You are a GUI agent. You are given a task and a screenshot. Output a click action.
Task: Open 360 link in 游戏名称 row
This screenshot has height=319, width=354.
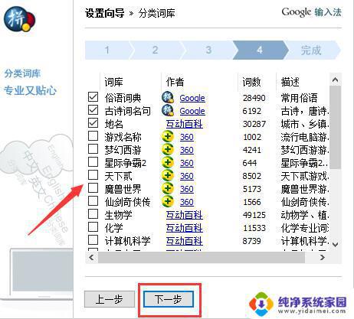(187, 137)
